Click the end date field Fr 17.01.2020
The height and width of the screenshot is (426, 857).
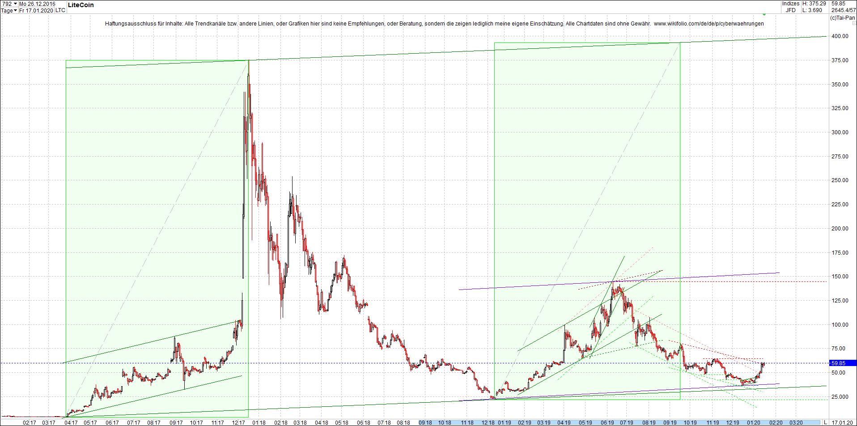pos(36,10)
